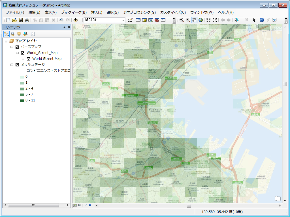Open the Table of Contents window icon
290x217 pixels.
point(138,20)
